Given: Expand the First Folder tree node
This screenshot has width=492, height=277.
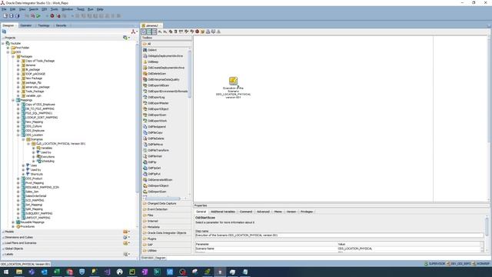Looking at the screenshot, I should tap(8, 48).
